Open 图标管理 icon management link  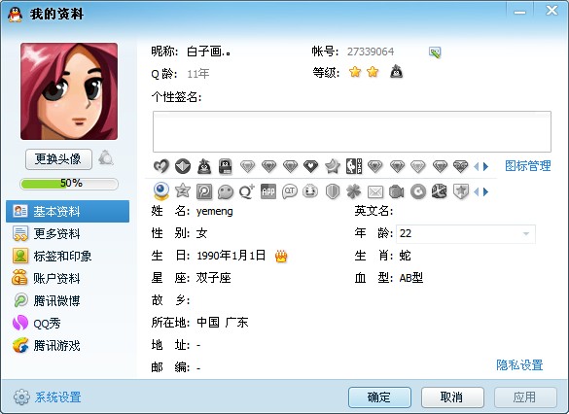point(527,166)
